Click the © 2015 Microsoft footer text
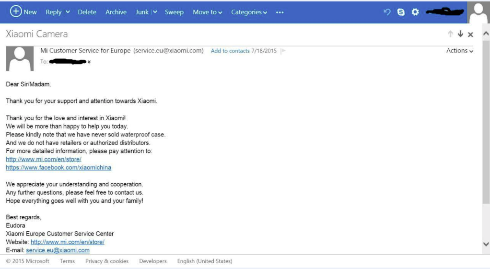 pyautogui.click(x=27, y=261)
